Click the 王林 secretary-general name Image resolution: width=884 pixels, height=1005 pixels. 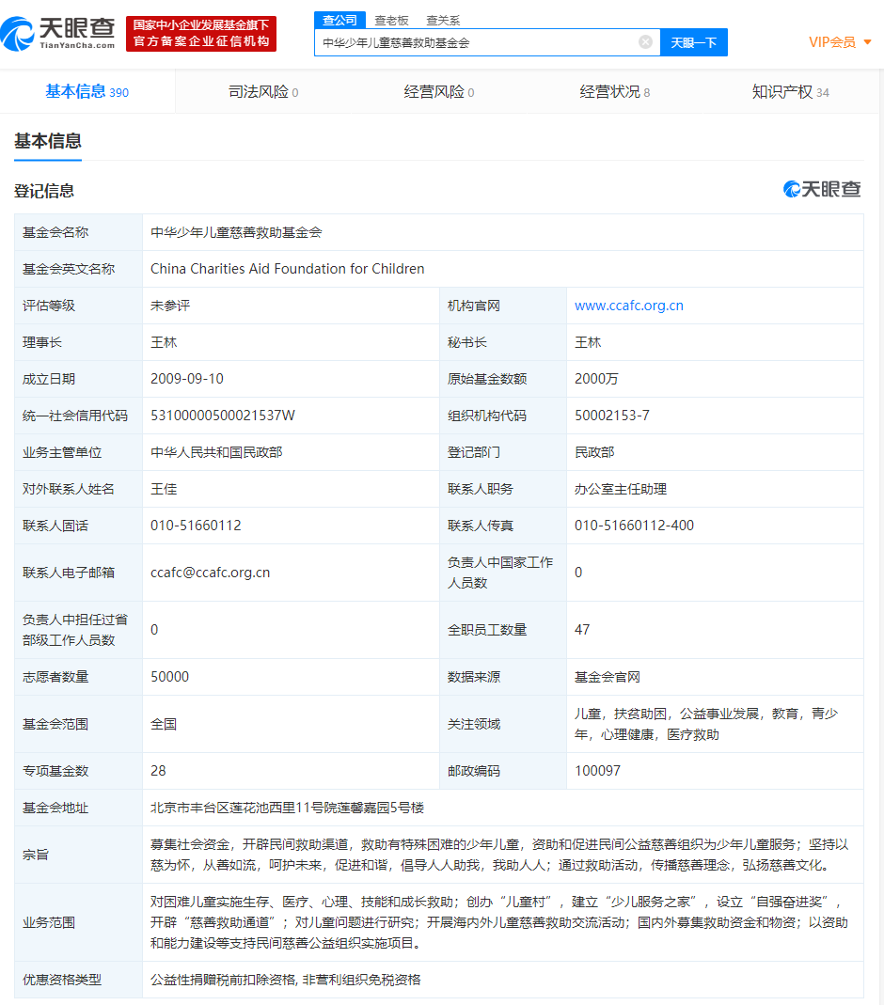pyautogui.click(x=588, y=342)
